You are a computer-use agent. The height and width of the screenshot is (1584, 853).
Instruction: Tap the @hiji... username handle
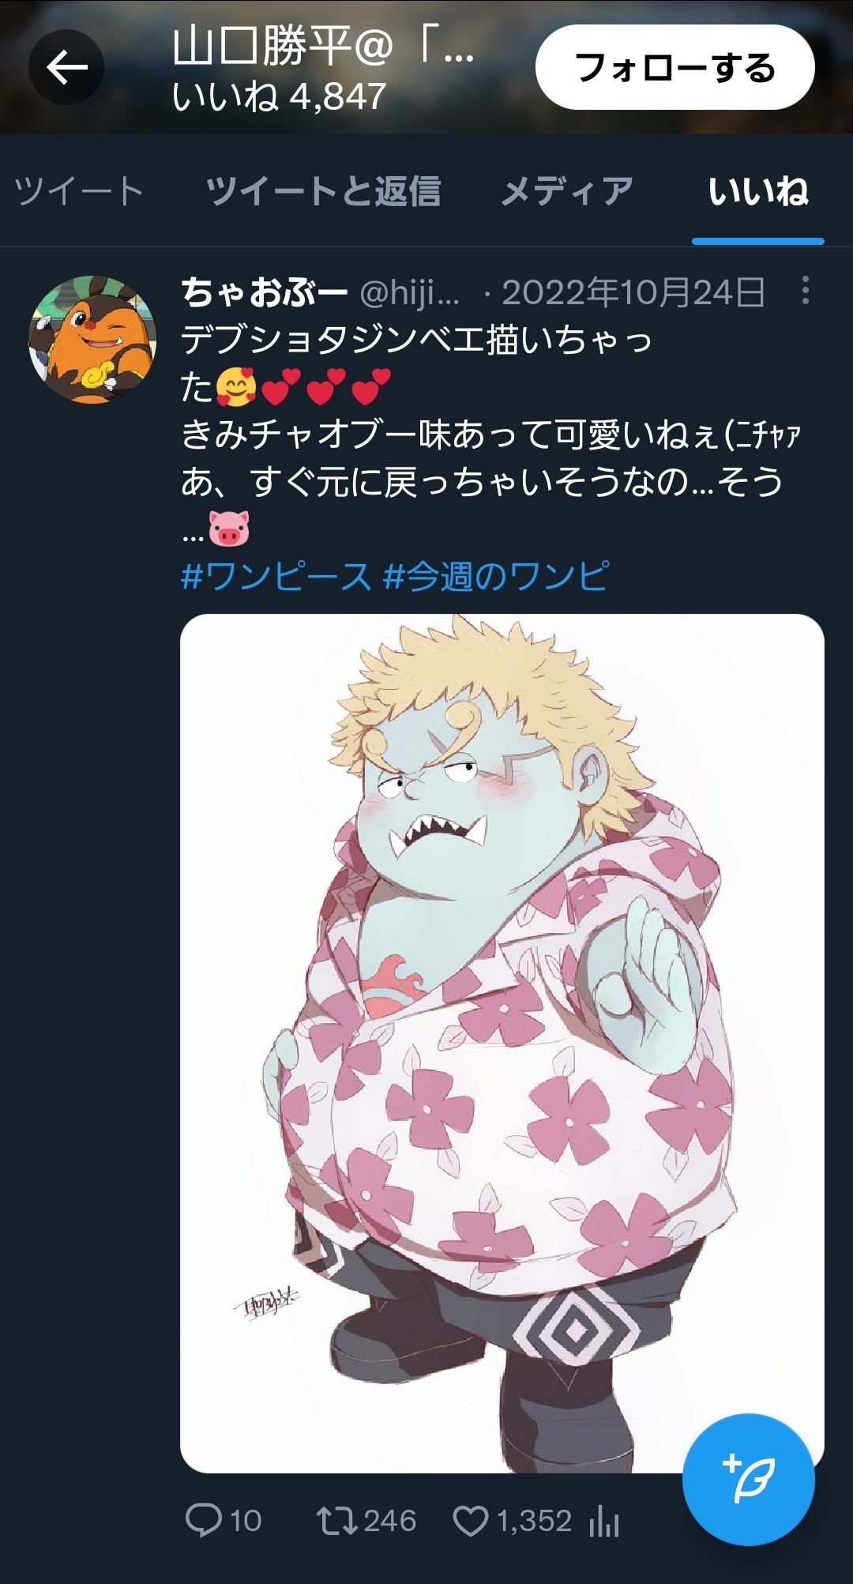click(410, 293)
